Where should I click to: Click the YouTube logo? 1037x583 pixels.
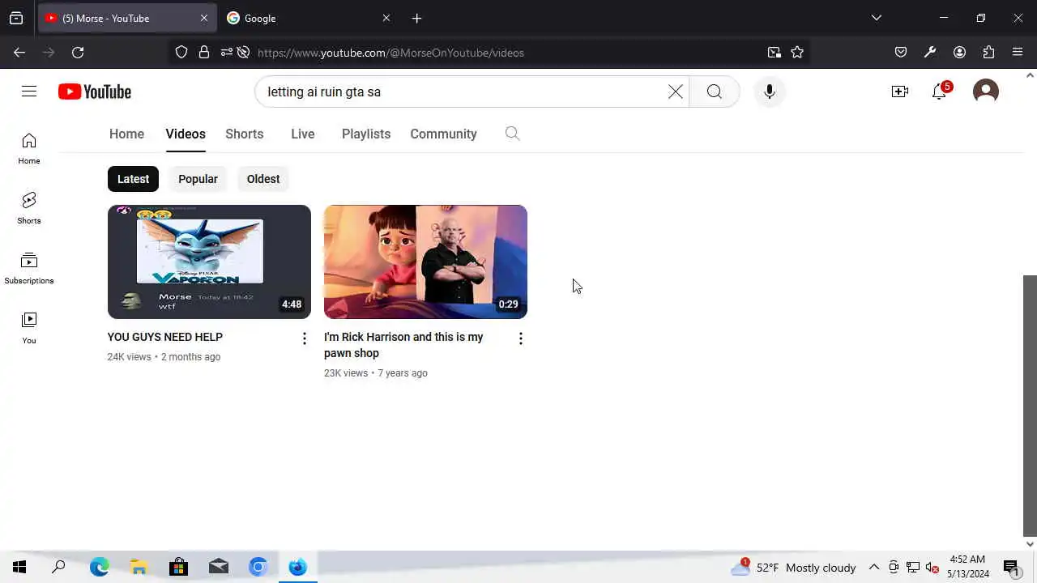point(95,91)
